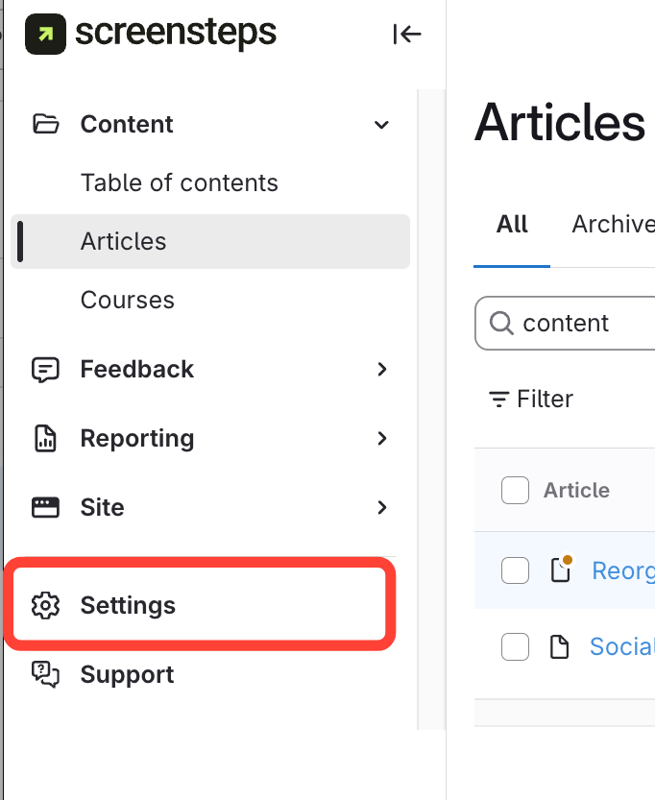Switch to the All tab

(512, 225)
